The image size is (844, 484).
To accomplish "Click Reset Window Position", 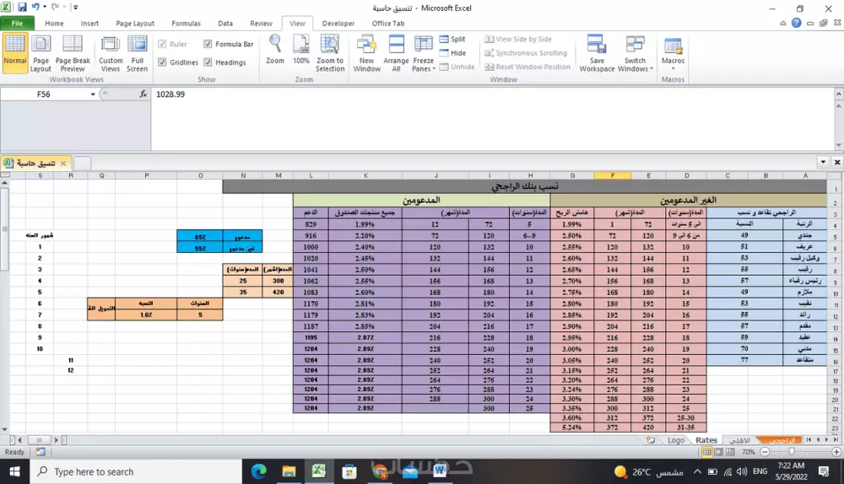I will tap(527, 67).
